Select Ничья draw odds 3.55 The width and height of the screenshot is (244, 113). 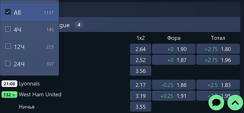[141, 107]
